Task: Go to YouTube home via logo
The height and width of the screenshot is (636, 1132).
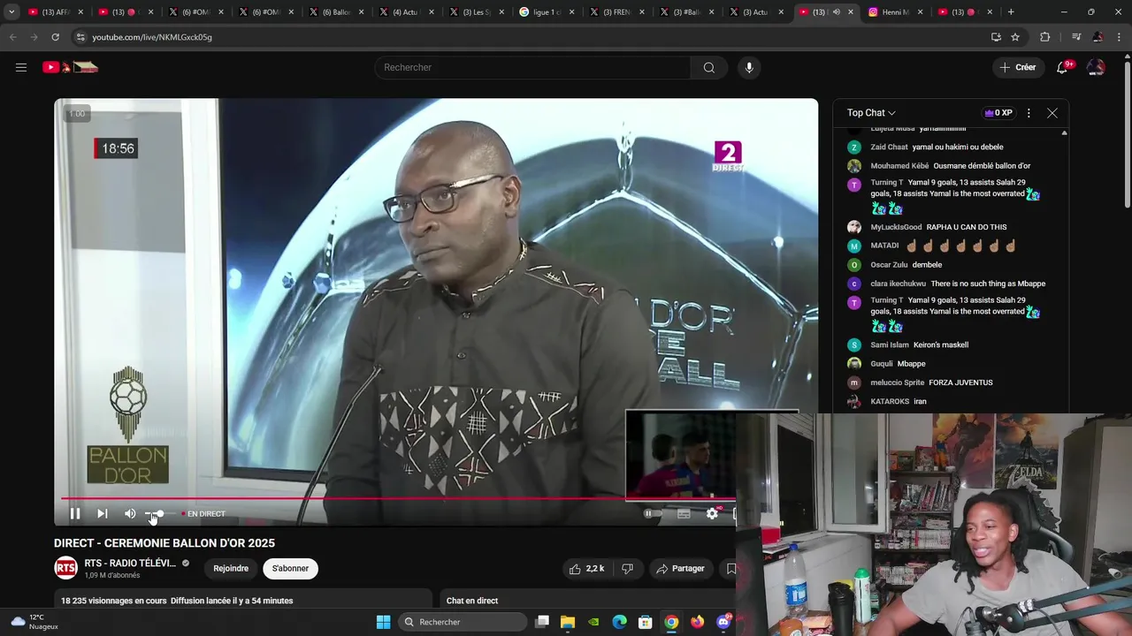Action: point(70,67)
